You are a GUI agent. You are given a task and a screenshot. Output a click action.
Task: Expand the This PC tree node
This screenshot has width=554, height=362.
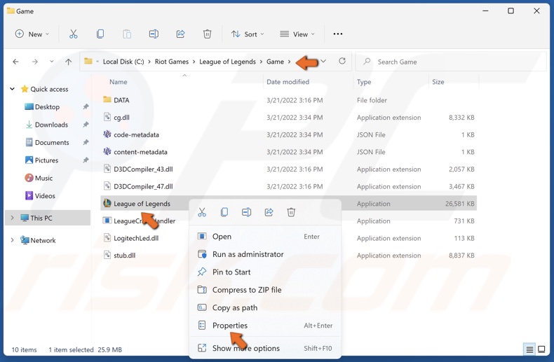13,218
